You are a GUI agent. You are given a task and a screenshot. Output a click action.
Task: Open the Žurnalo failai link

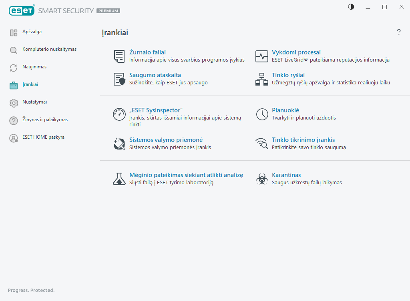147,52
